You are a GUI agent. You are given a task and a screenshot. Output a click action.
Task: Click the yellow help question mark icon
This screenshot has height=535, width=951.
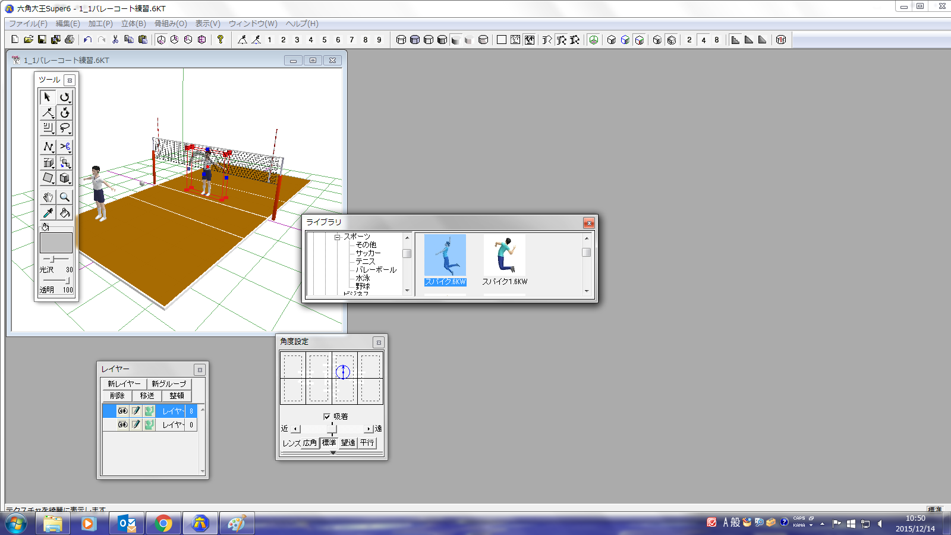point(221,40)
